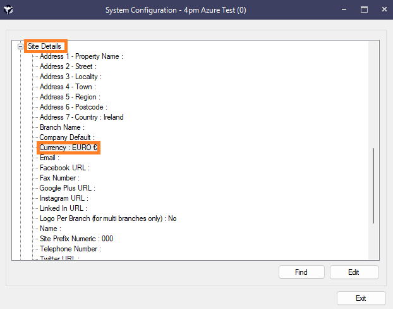
Task: Select the Branch Name entry
Action: [62, 127]
